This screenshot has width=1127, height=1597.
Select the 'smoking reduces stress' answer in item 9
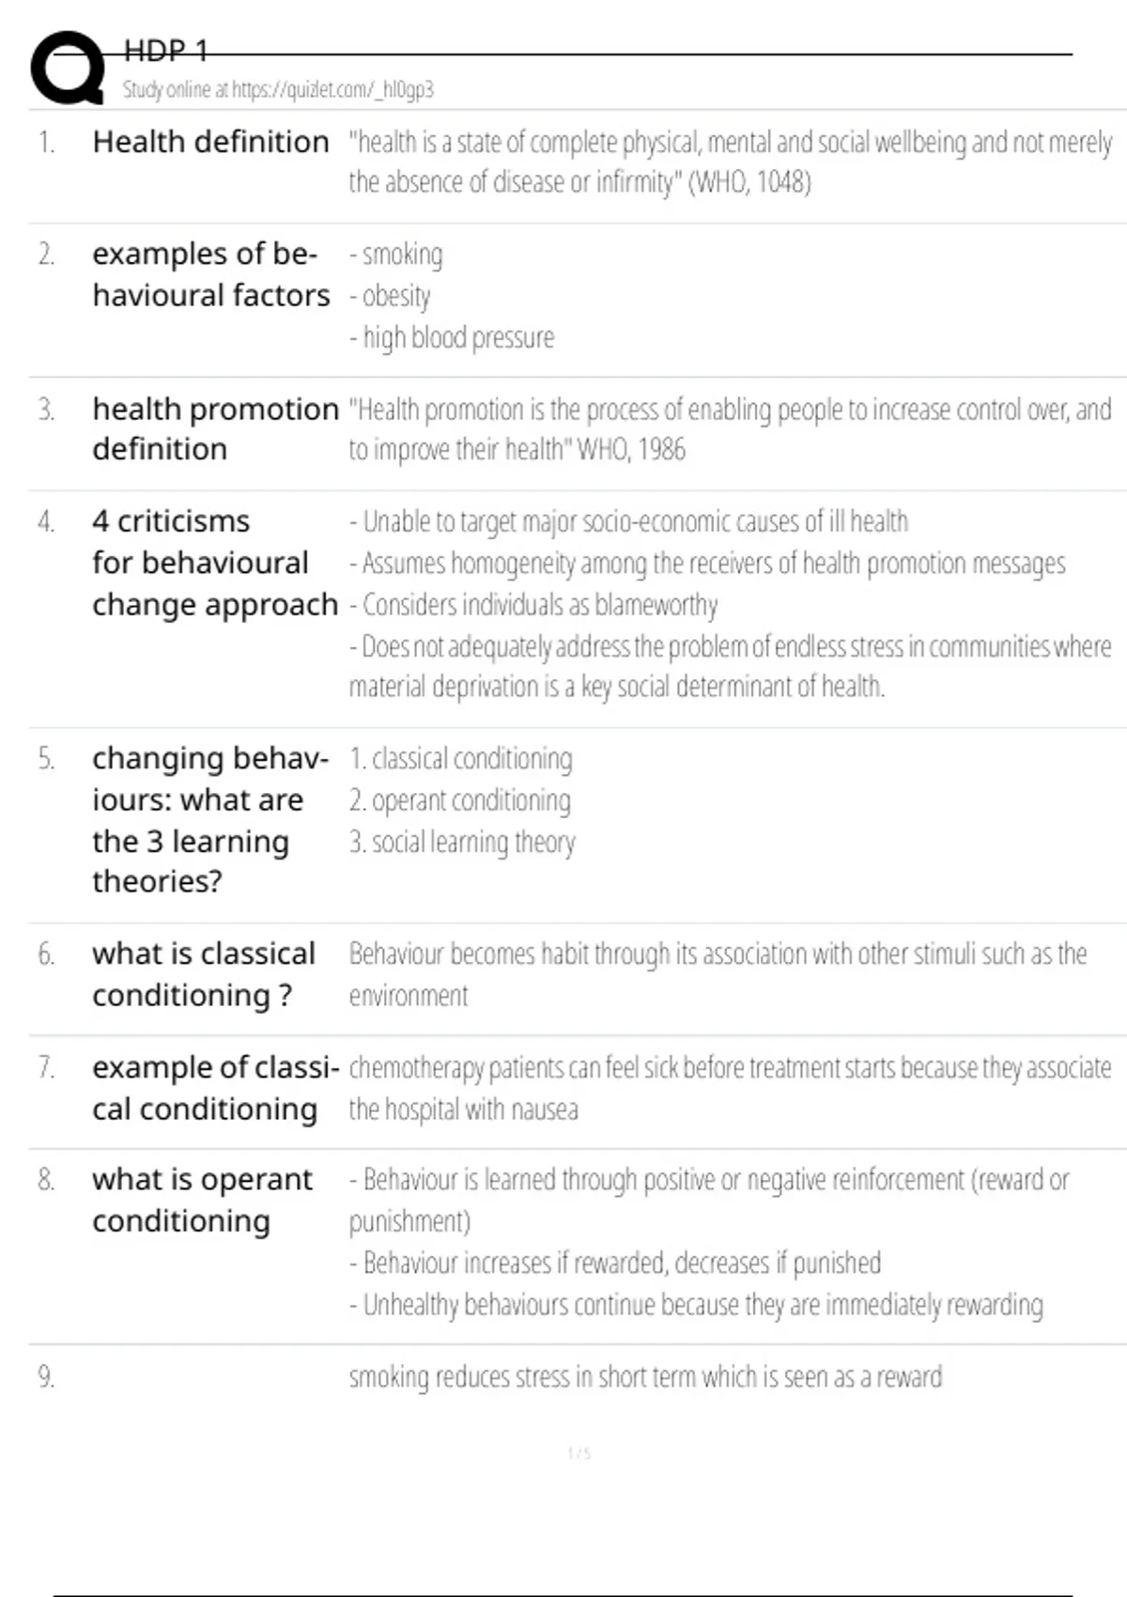click(x=645, y=1377)
